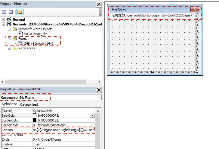Select the Z49rv95nogtyvz4h6 form item
Viewport: 219px width, 149px height.
click(x=39, y=43)
